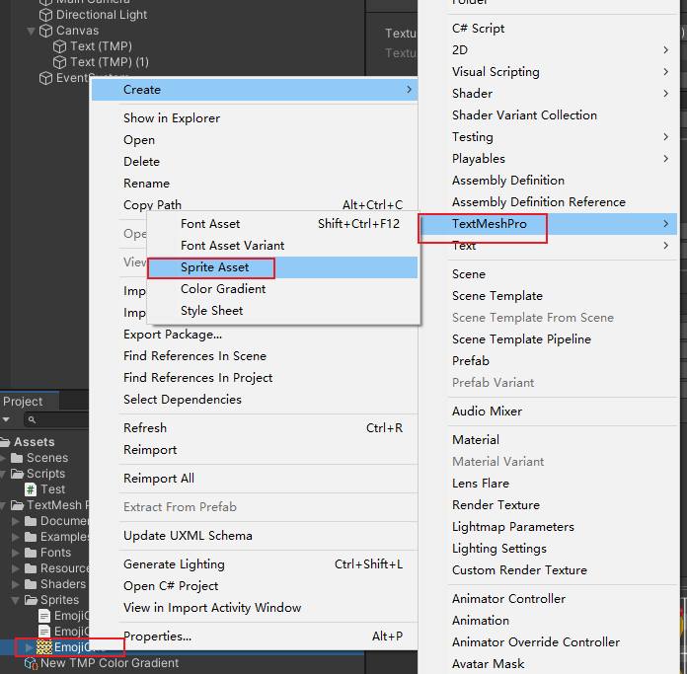Collapse the Sprites folder arrow
Screen dimensions: 687x674
pos(16,600)
